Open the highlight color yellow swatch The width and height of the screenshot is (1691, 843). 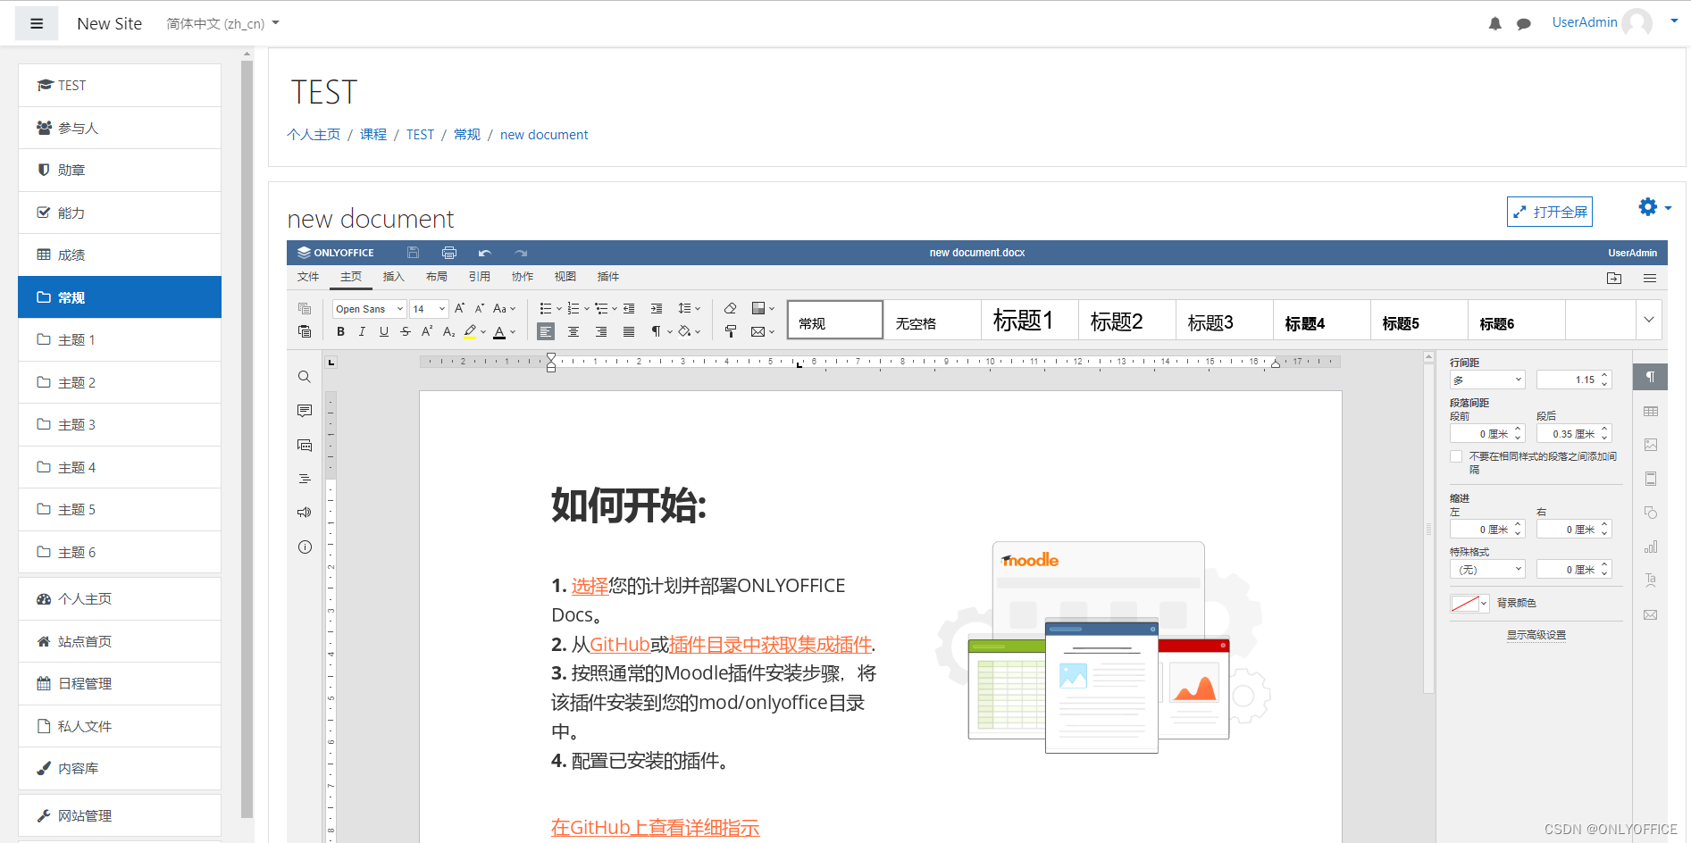point(471,331)
